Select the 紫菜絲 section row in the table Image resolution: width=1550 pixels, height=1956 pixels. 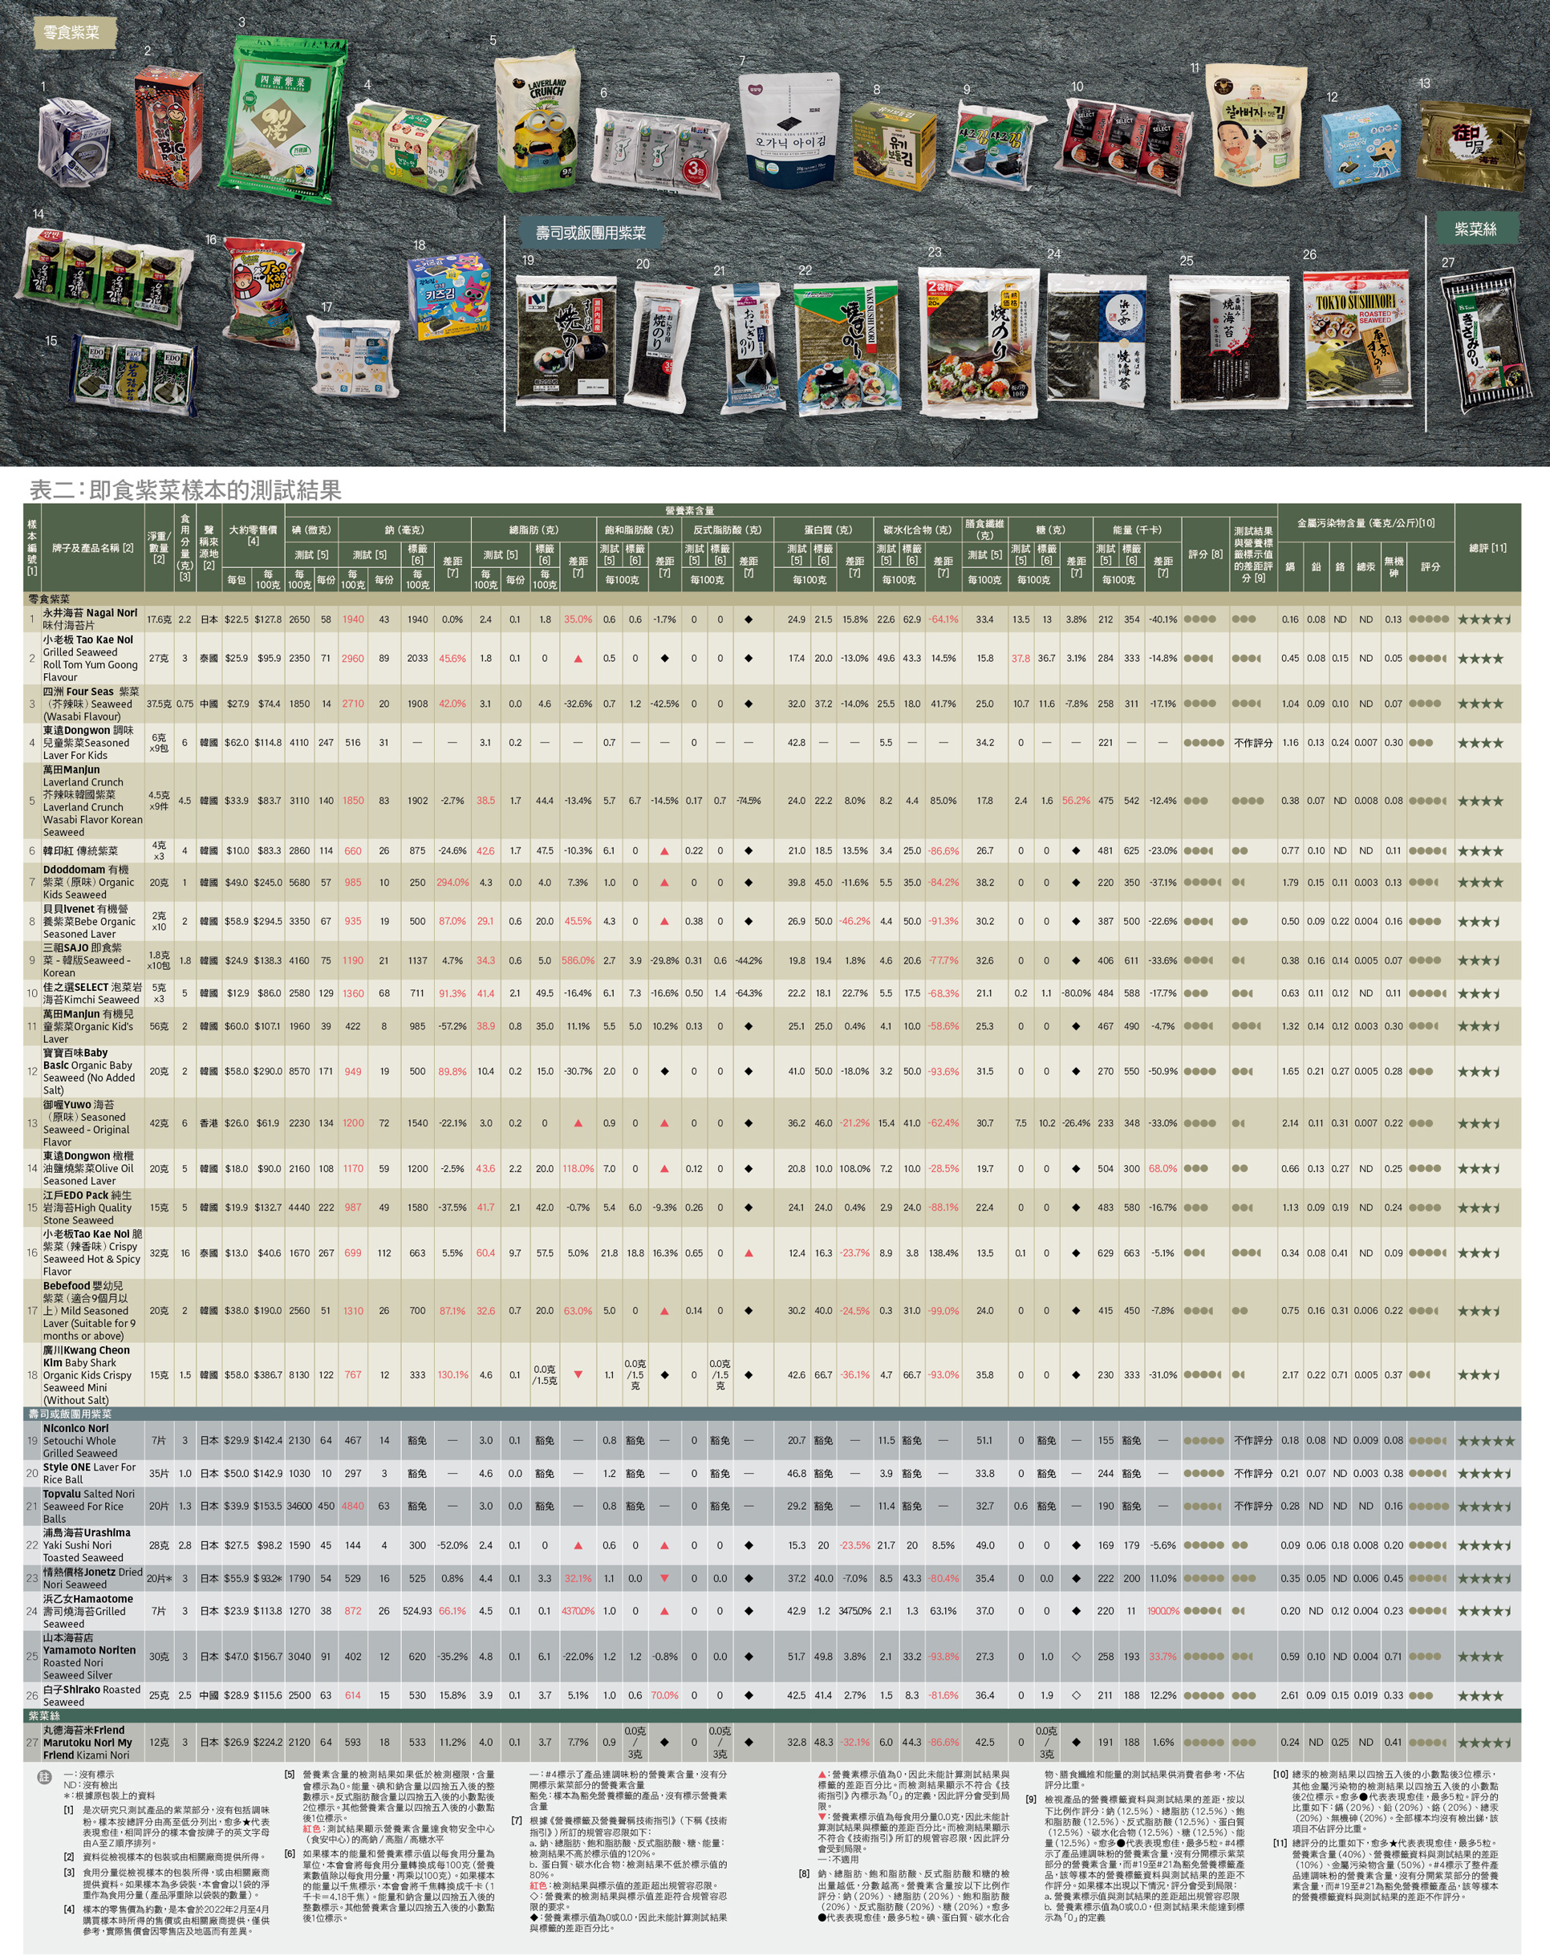(x=772, y=1716)
